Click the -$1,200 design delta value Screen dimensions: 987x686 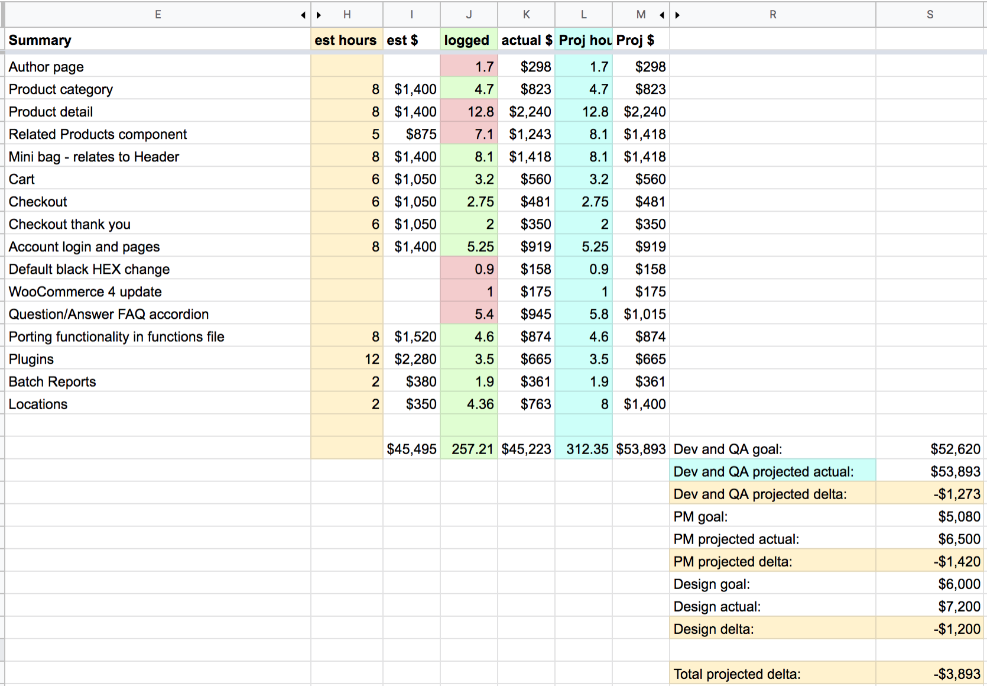[930, 628]
